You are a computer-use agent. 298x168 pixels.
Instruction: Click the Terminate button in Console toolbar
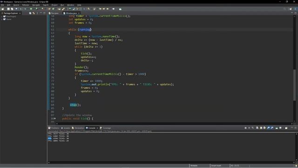245,128
